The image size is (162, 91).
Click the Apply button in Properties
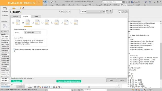21,87
